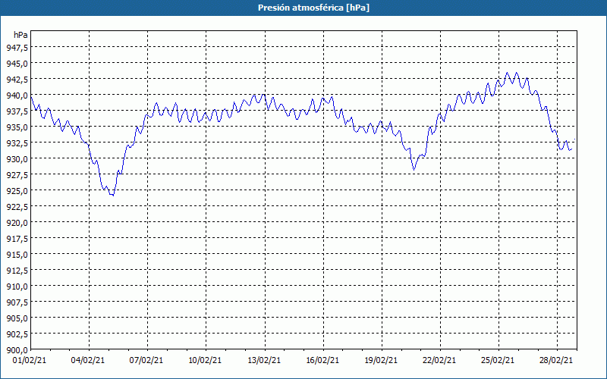The image size is (607, 379).
Task: Click the hPa unit label
Action: pos(20,35)
